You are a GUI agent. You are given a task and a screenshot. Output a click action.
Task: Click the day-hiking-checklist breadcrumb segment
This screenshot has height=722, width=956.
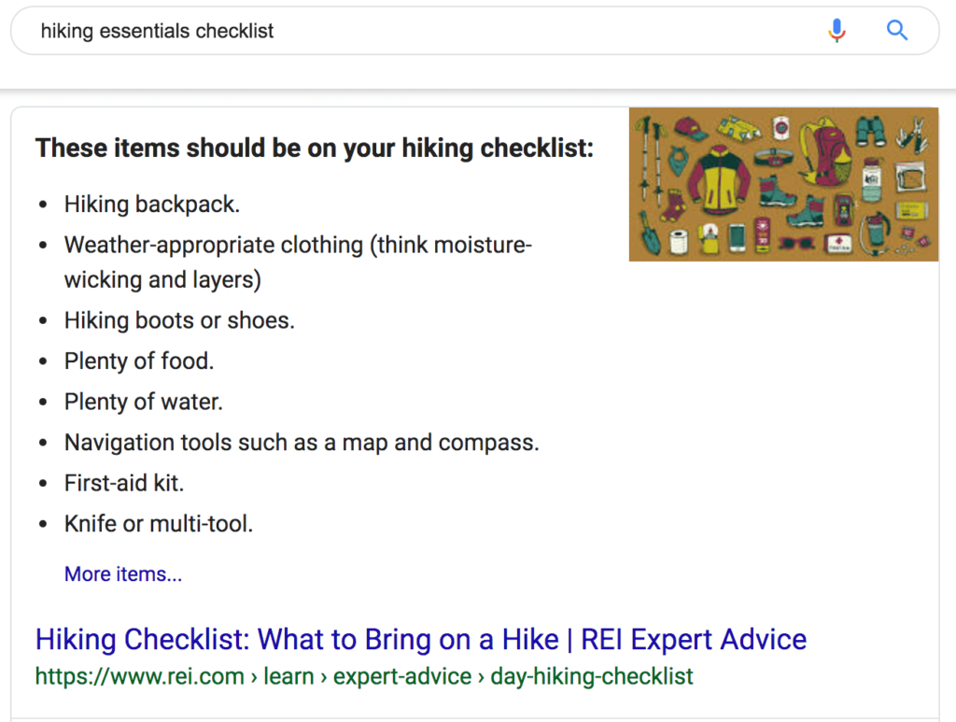[x=591, y=676]
